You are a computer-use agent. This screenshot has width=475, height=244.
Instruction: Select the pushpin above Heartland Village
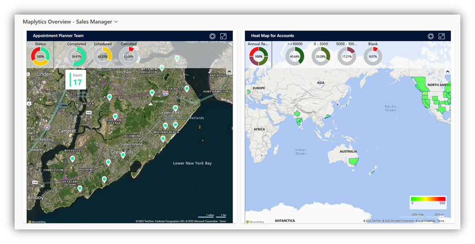pos(115,117)
